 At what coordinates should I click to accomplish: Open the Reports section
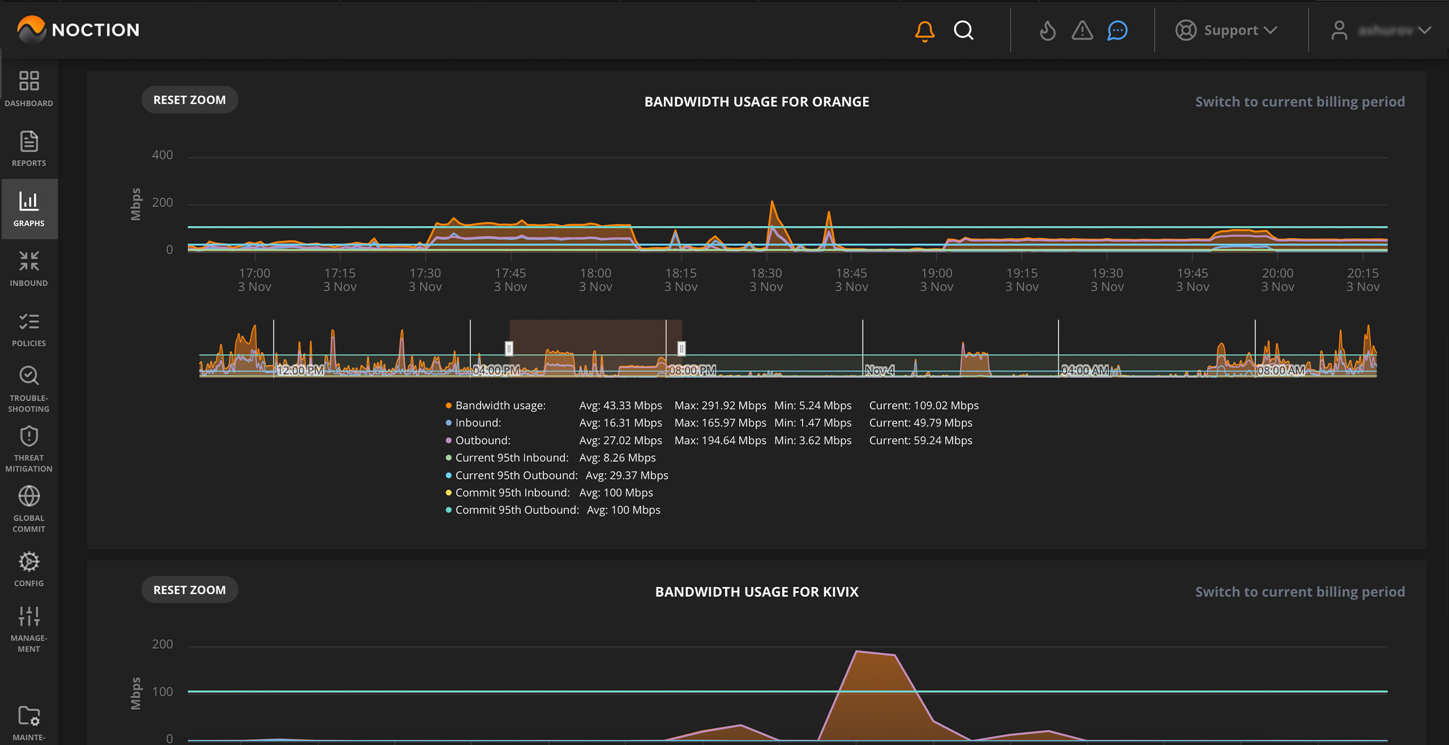28,148
